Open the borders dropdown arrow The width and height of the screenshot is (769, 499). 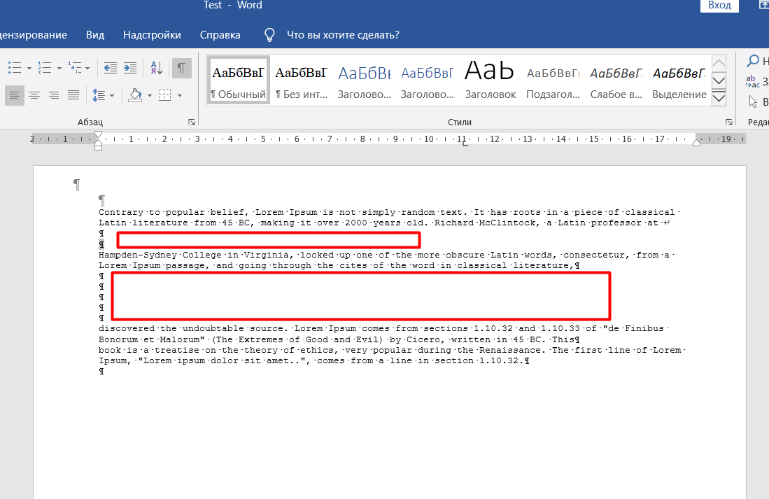pos(180,95)
